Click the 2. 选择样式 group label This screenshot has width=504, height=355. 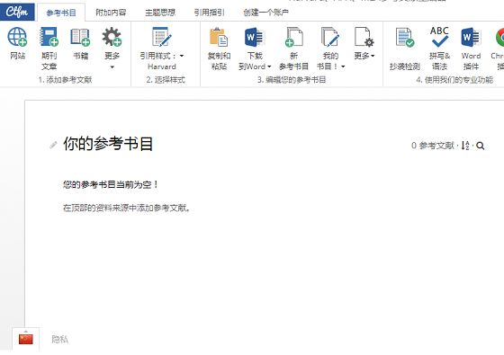tap(166, 80)
